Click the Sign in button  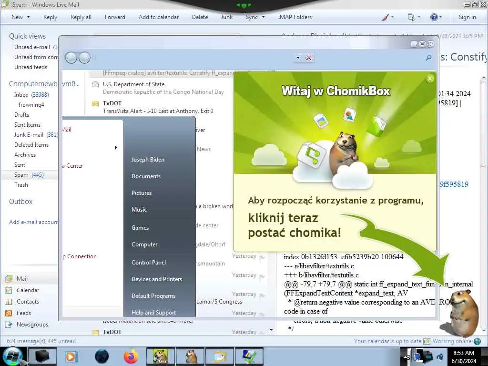(x=467, y=17)
